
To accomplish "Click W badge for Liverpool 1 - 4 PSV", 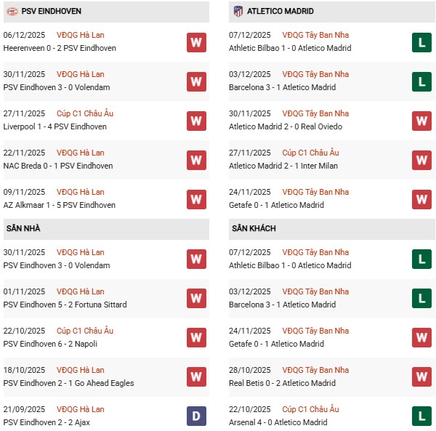I will pyautogui.click(x=196, y=121).
